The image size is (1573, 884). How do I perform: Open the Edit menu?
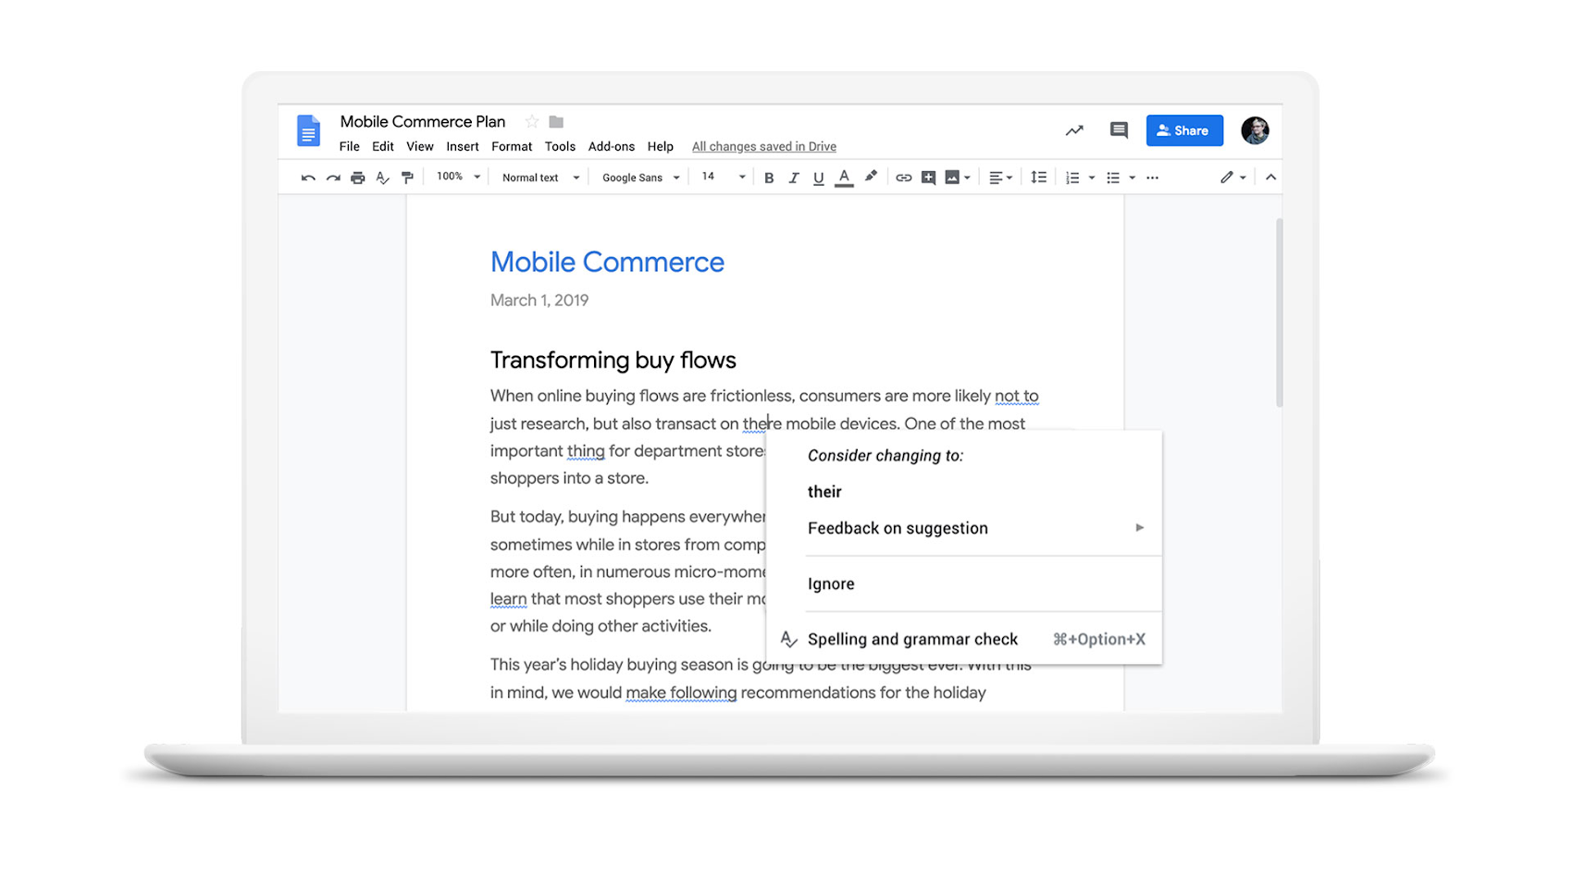(x=383, y=146)
